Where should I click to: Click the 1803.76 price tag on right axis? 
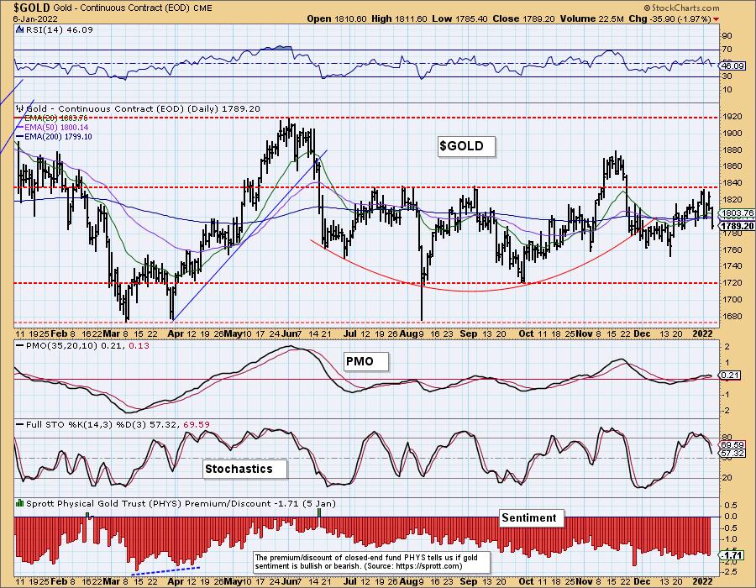(736, 213)
